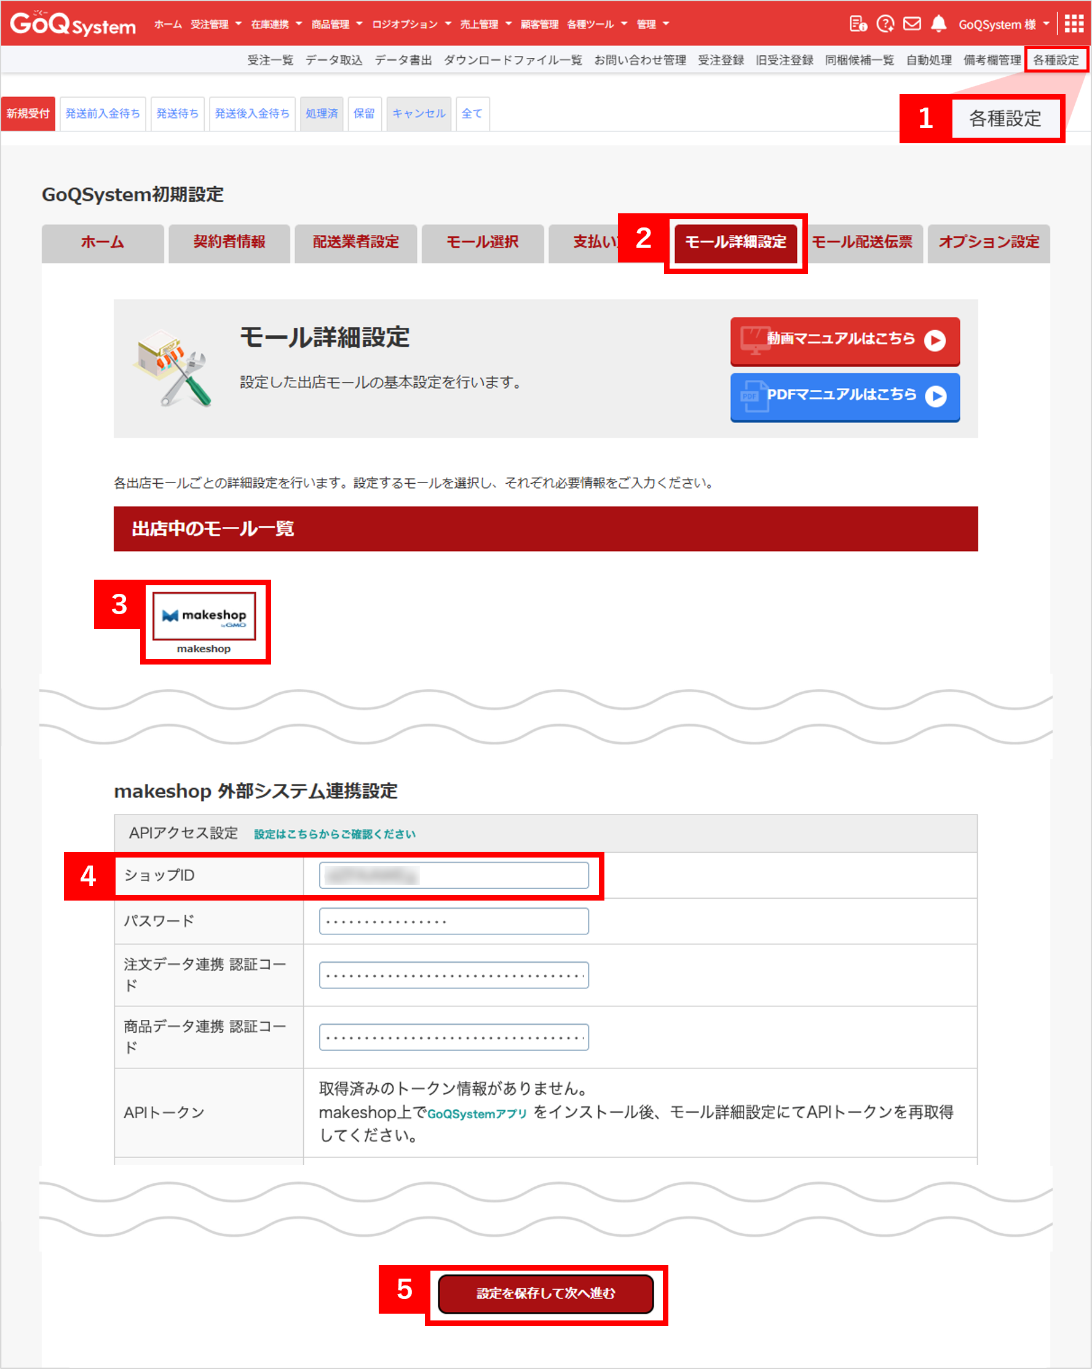The width and height of the screenshot is (1092, 1369).
Task: Switch to the 配送業者設定 tab
Action: click(x=356, y=242)
